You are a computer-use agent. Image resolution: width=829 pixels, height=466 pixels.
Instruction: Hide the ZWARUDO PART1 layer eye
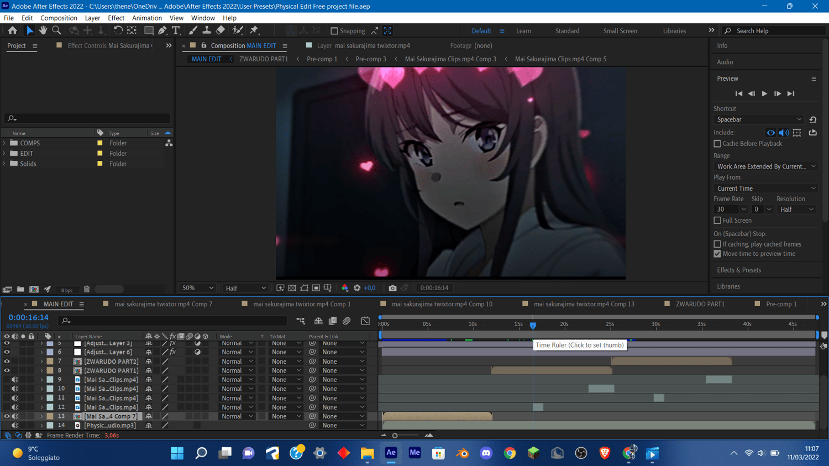[x=7, y=371]
